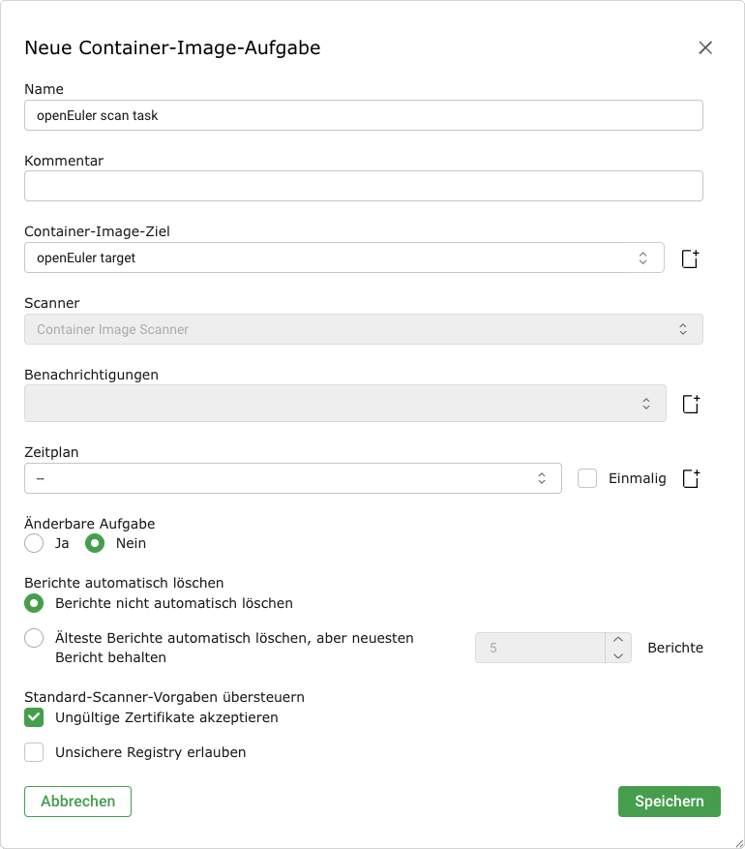Open the Zeitplan dropdown
The width and height of the screenshot is (745, 849).
pos(292,478)
